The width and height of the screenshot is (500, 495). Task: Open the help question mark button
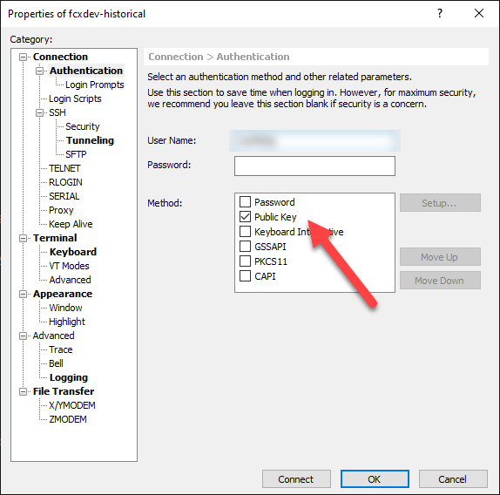[x=440, y=13]
